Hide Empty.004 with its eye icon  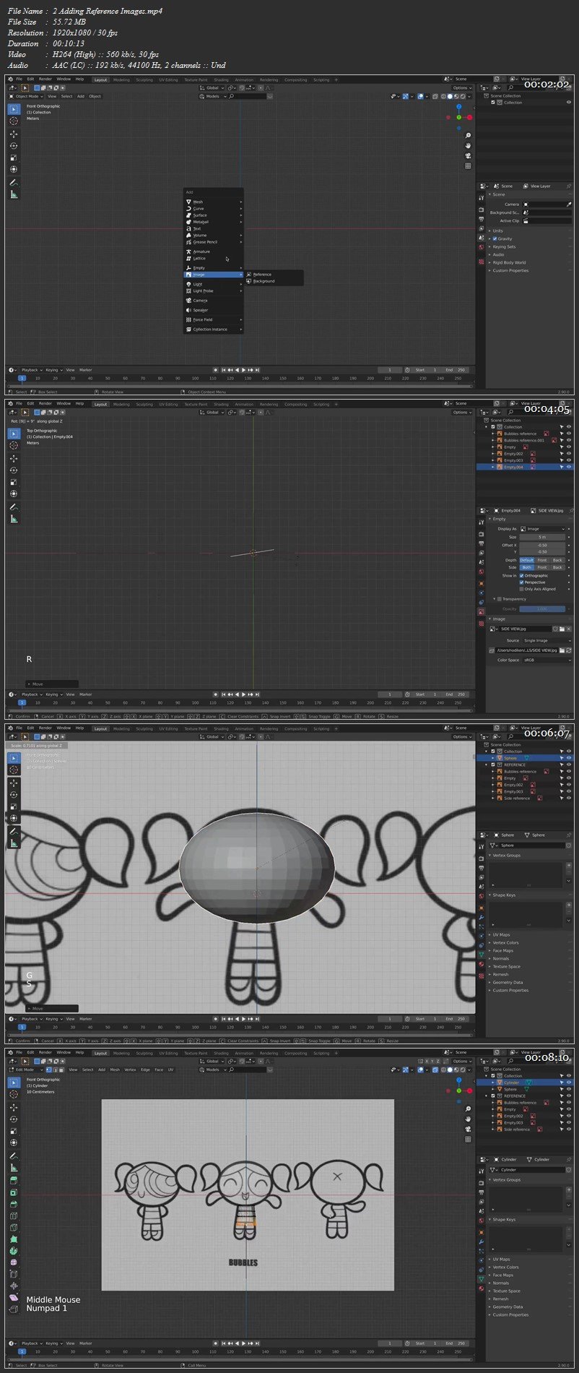pos(569,467)
